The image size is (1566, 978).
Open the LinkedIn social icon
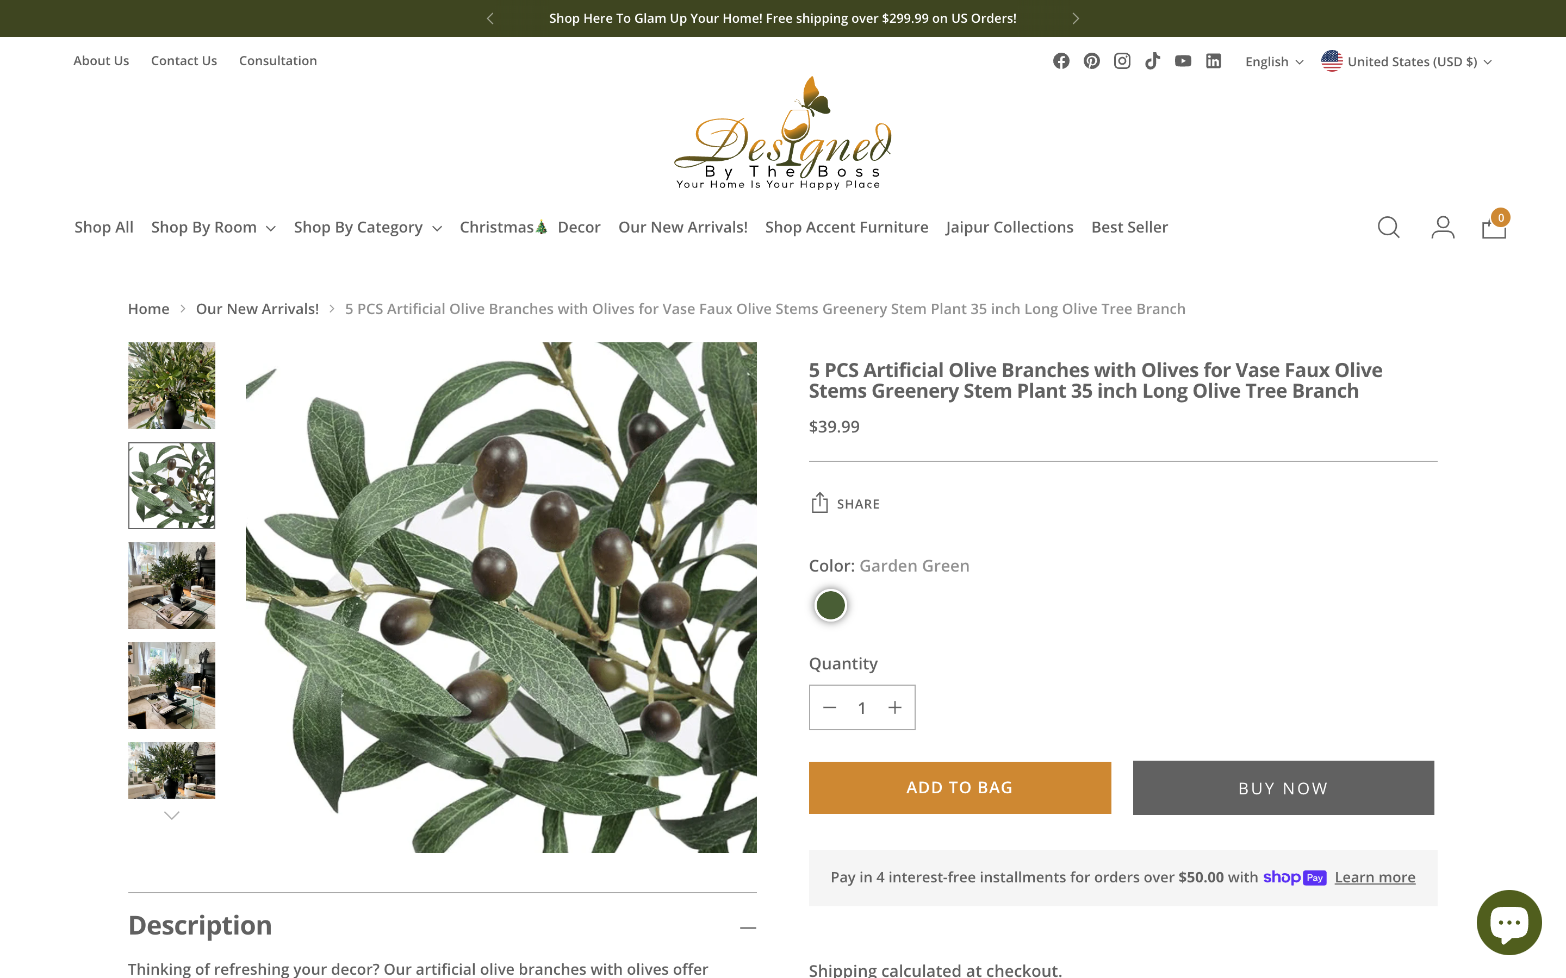point(1213,61)
